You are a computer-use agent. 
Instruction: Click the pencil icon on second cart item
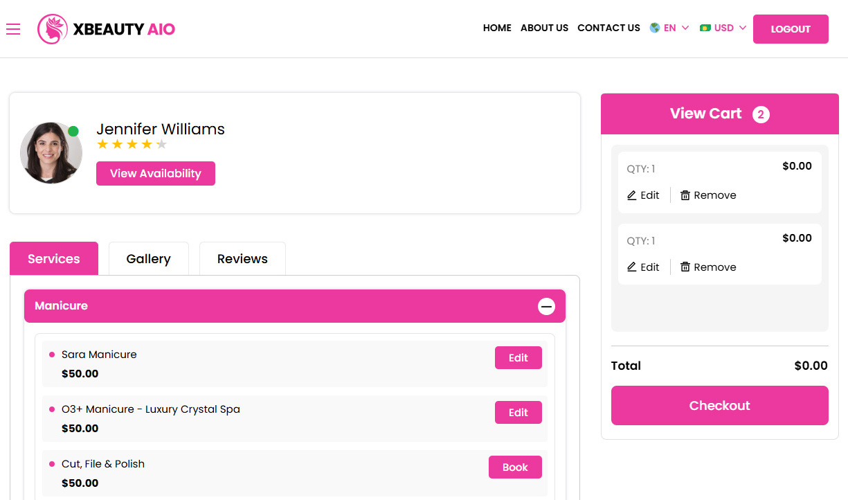coord(631,267)
